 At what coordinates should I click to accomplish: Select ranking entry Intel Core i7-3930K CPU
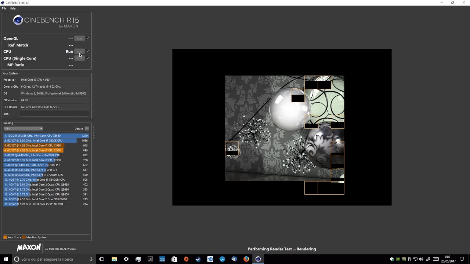[x=46, y=140]
